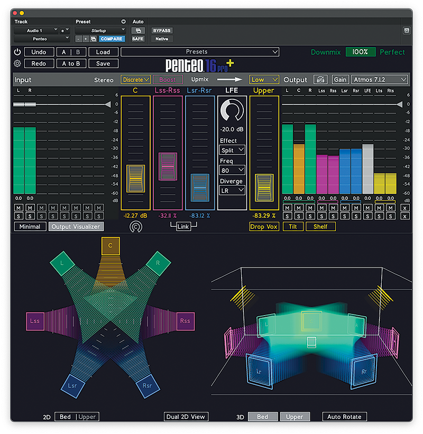Click the plugin power on/off icon
This screenshot has height=434, width=423.
pyautogui.click(x=17, y=52)
